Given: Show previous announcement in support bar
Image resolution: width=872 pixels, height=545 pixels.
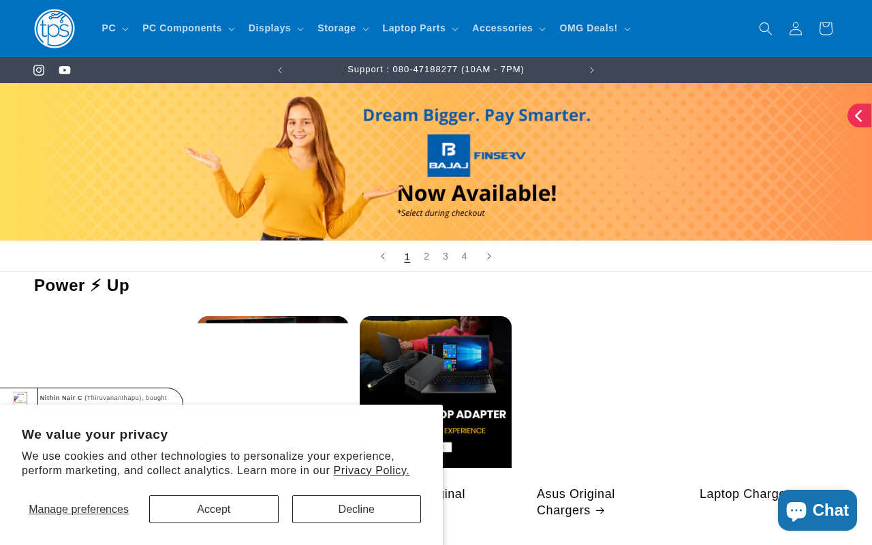Looking at the screenshot, I should [280, 70].
